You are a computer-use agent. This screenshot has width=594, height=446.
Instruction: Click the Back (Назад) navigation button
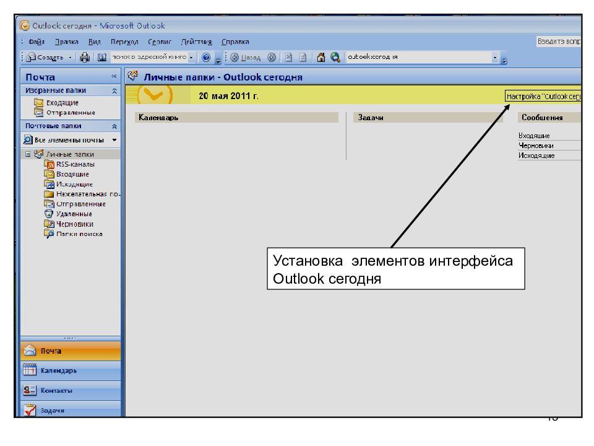[x=246, y=57]
